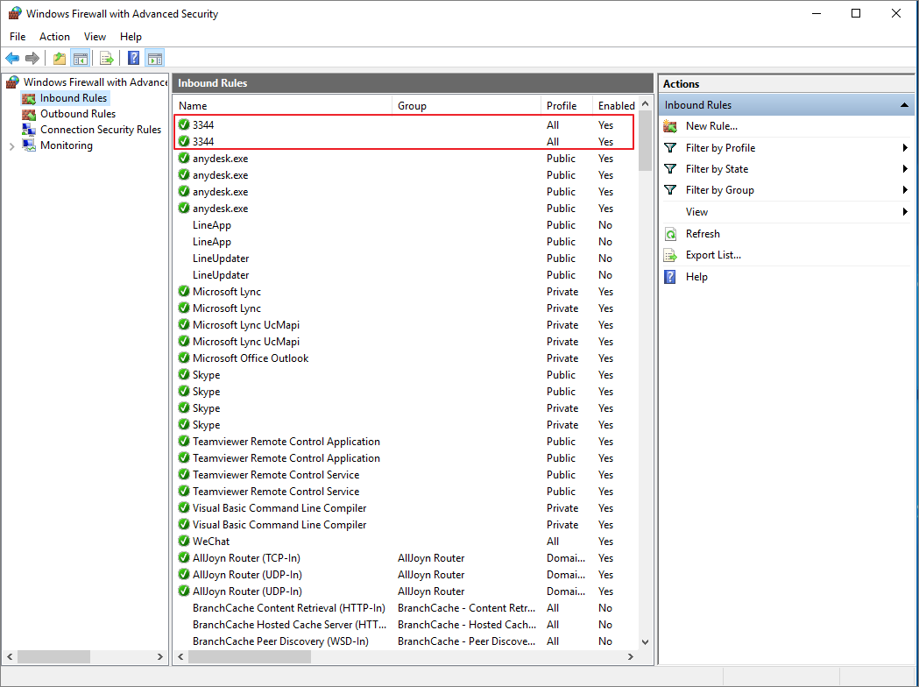Select Outbound Rules in the tree
Screen dimensions: 919x687
pos(78,114)
